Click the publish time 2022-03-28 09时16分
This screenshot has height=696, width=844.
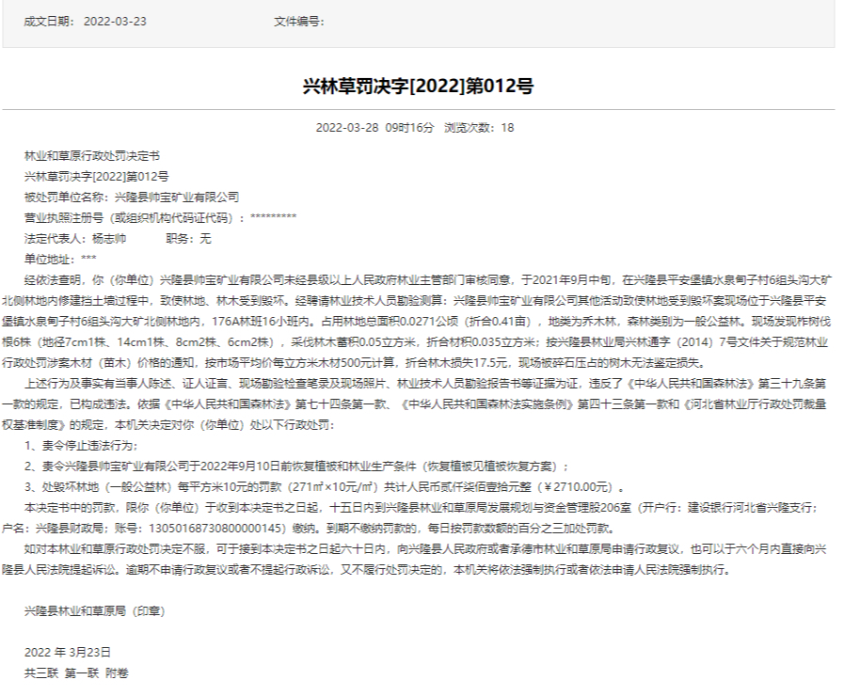[374, 128]
